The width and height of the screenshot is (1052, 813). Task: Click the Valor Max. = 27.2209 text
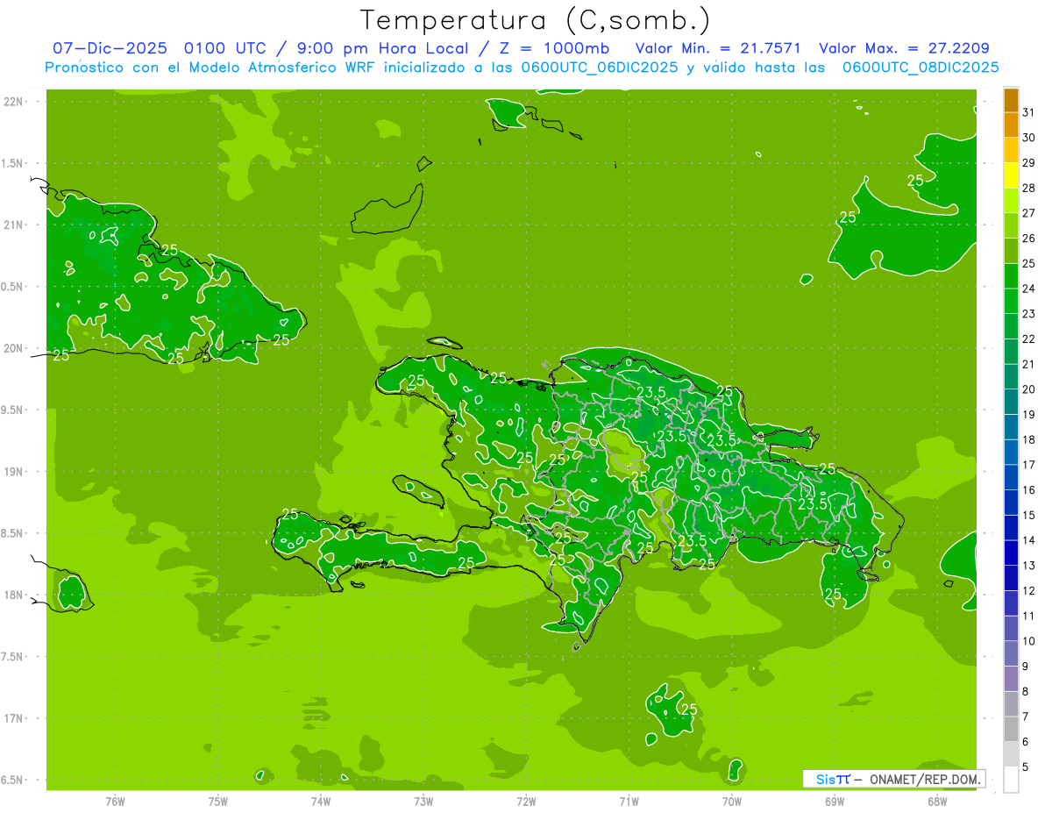pos(904,48)
